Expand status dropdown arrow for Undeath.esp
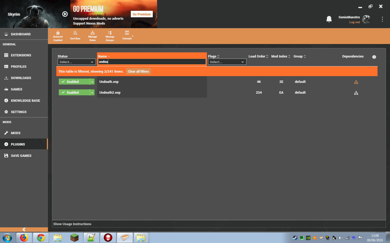 (92, 82)
